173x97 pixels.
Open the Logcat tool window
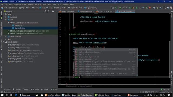[x=35, y=89]
